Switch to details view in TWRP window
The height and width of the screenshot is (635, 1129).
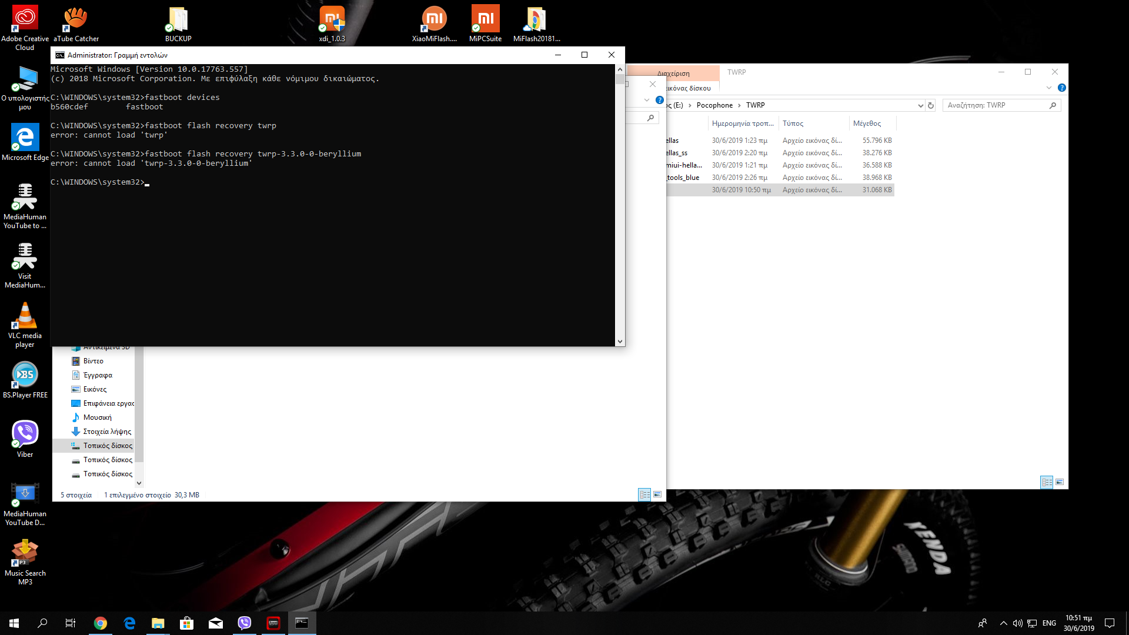[x=1047, y=482]
